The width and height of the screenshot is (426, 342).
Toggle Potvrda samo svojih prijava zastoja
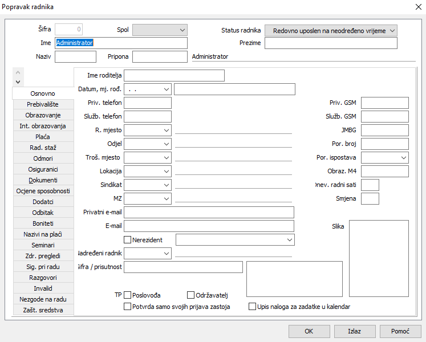[128, 307]
